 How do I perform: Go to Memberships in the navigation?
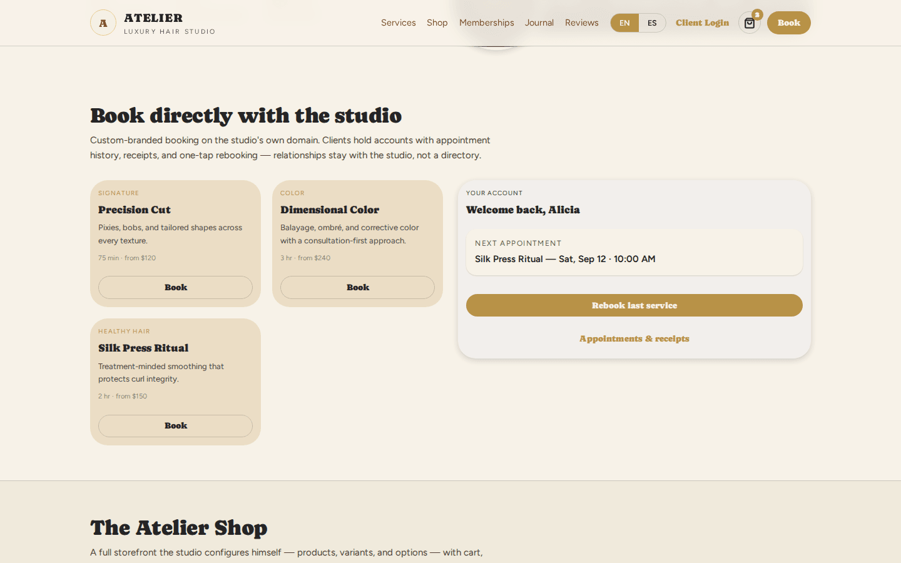[487, 23]
